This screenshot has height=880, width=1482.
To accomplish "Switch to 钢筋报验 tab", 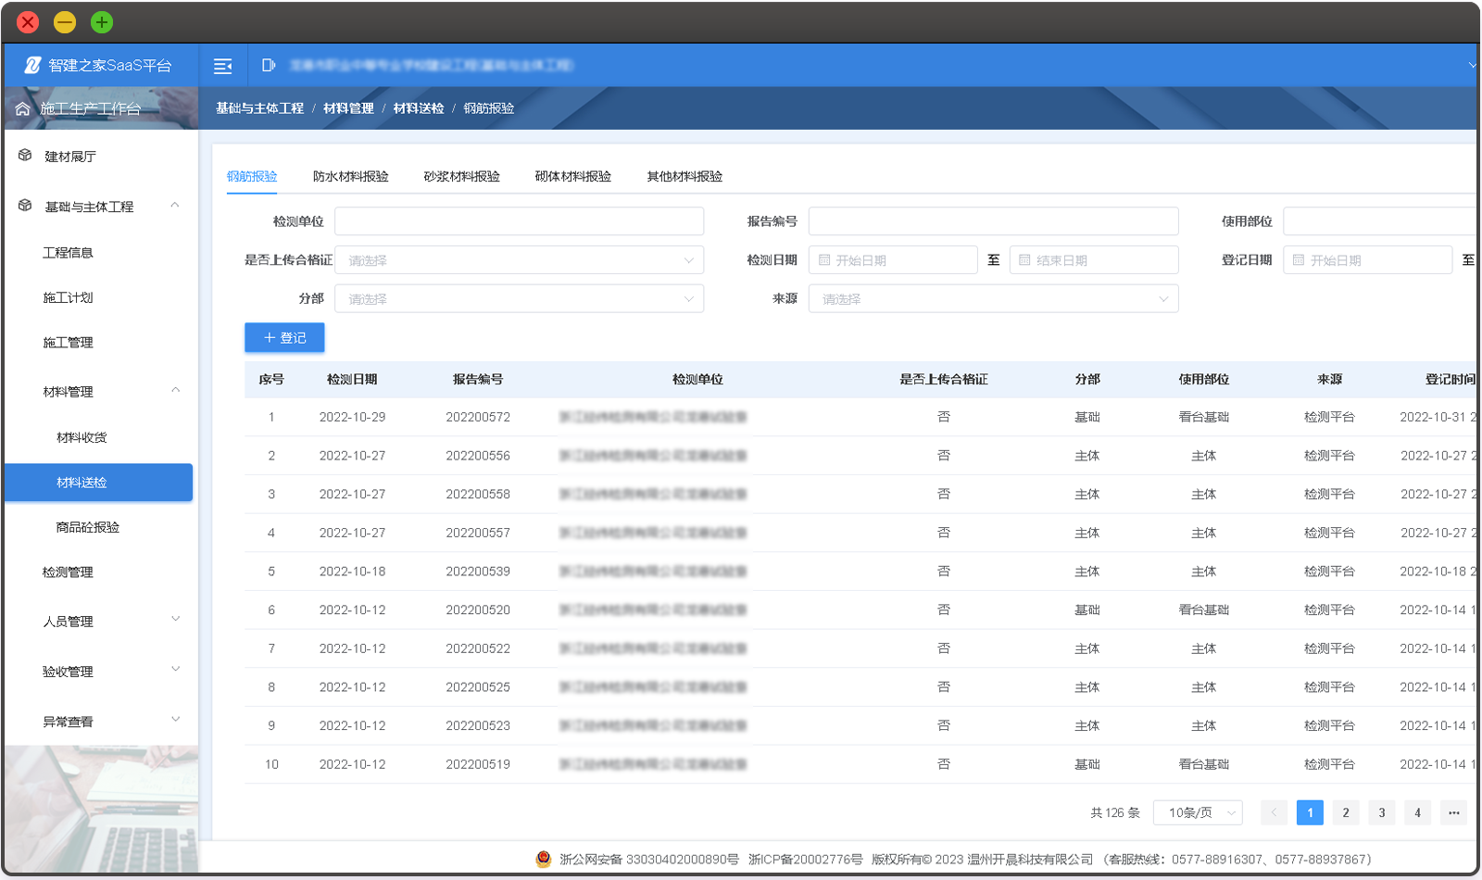I will pyautogui.click(x=252, y=176).
